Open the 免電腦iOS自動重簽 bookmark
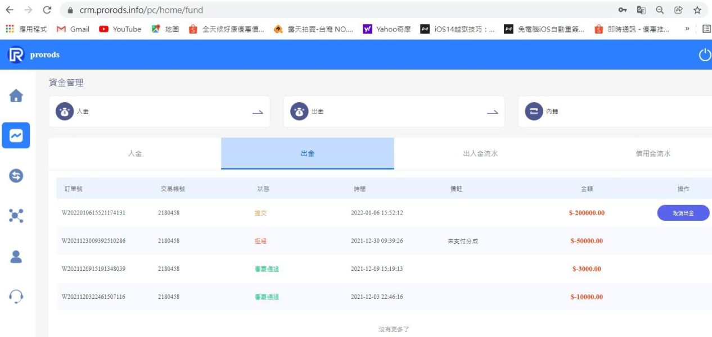The image size is (712, 337). [544, 29]
